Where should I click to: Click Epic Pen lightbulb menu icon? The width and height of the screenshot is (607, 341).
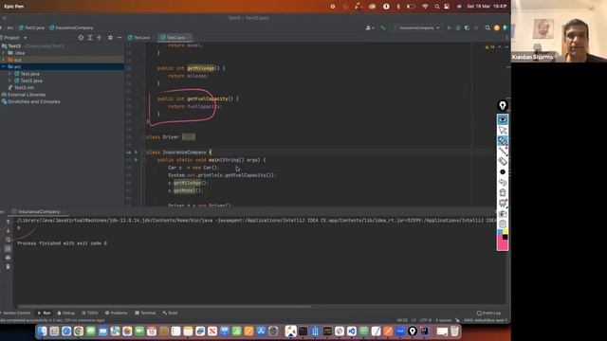(x=503, y=105)
